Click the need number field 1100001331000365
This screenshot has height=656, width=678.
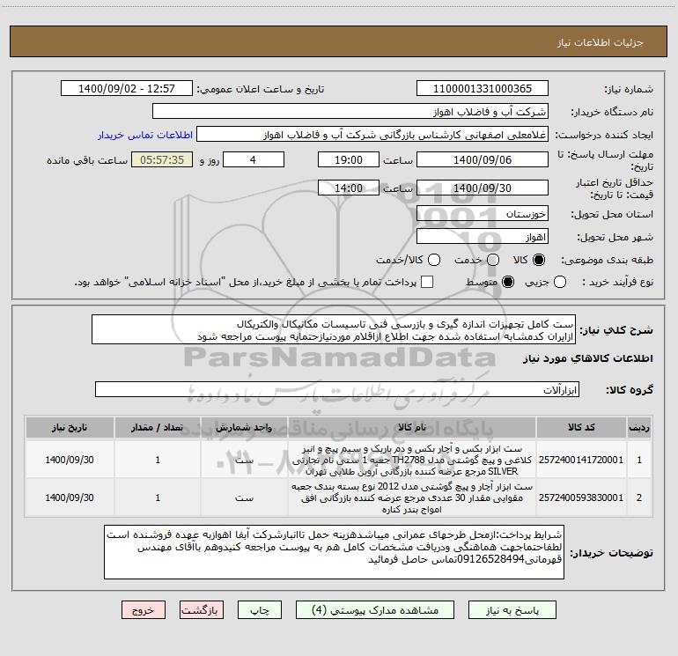[483, 89]
